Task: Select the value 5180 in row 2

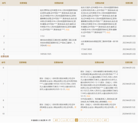Action: click(x=83, y=36)
